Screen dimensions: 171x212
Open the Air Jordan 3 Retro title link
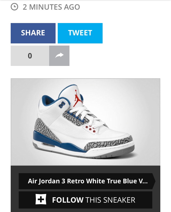87,181
